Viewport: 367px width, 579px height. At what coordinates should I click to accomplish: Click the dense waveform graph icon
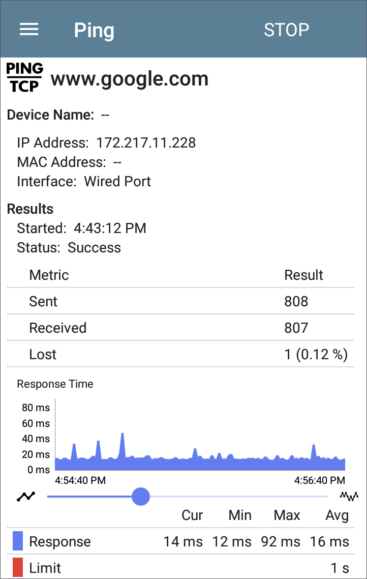349,497
